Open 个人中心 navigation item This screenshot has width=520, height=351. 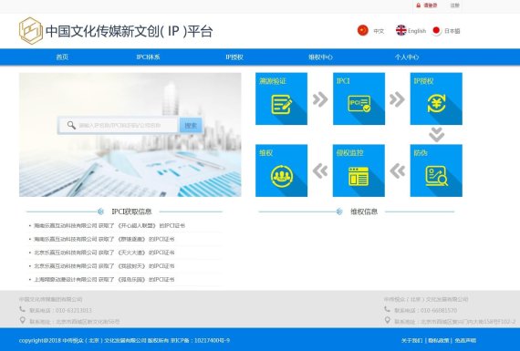click(x=407, y=57)
